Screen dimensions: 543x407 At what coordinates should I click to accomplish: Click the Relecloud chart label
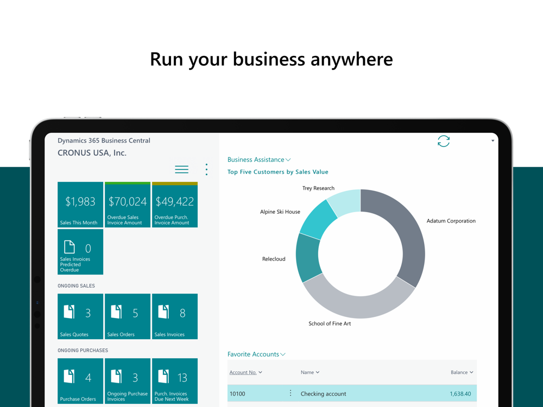point(274,259)
